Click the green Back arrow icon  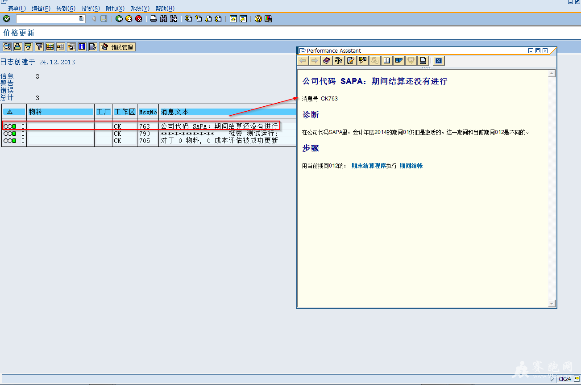pos(119,19)
